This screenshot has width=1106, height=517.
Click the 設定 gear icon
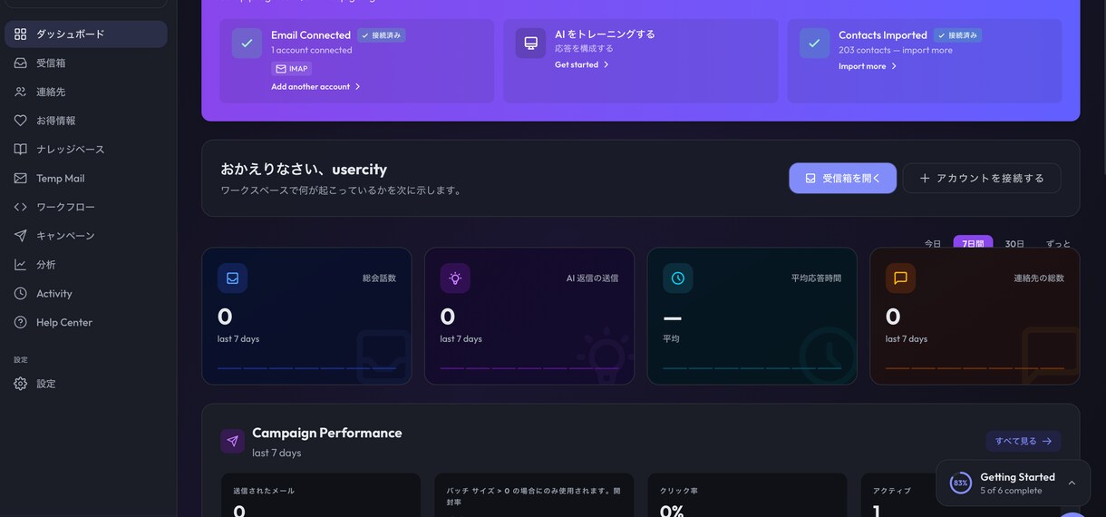20,384
